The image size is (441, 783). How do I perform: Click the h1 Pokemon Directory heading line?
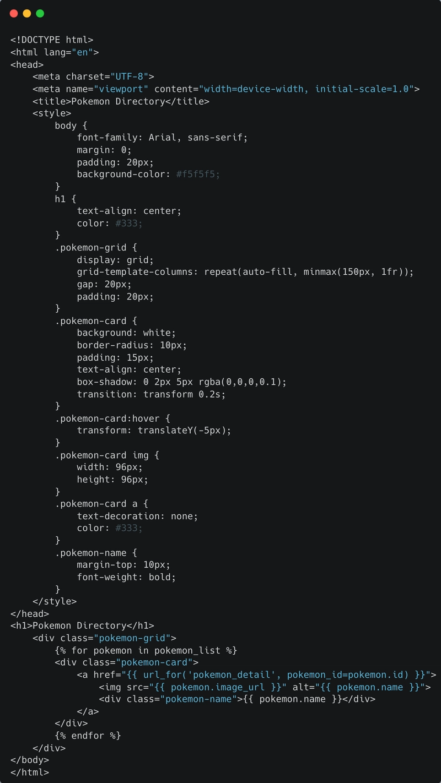(x=82, y=626)
